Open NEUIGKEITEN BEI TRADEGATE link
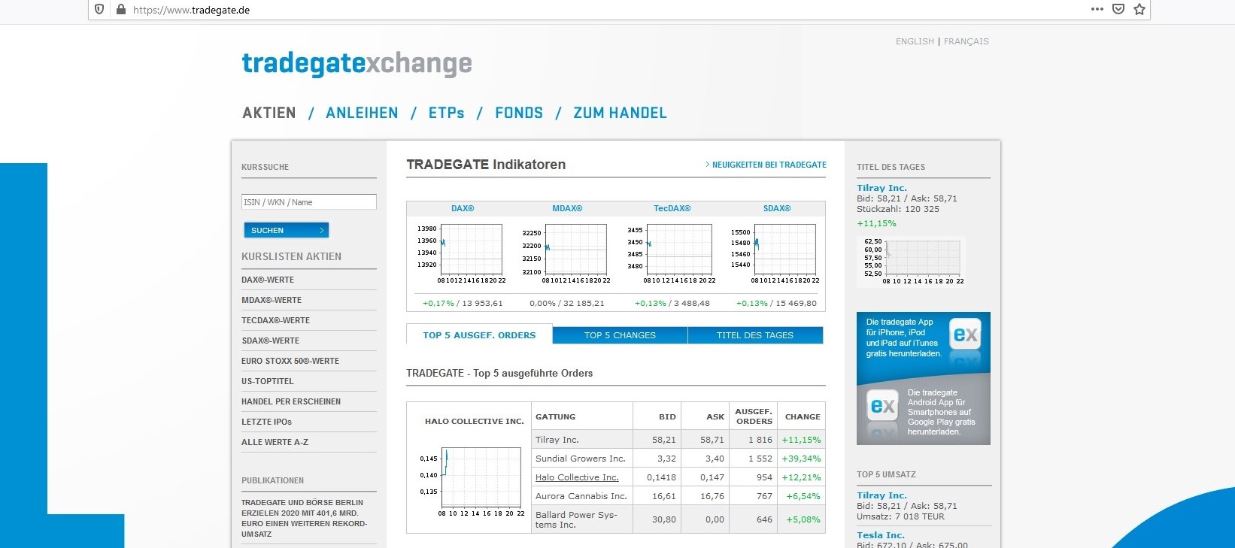This screenshot has width=1235, height=548. tap(766, 165)
